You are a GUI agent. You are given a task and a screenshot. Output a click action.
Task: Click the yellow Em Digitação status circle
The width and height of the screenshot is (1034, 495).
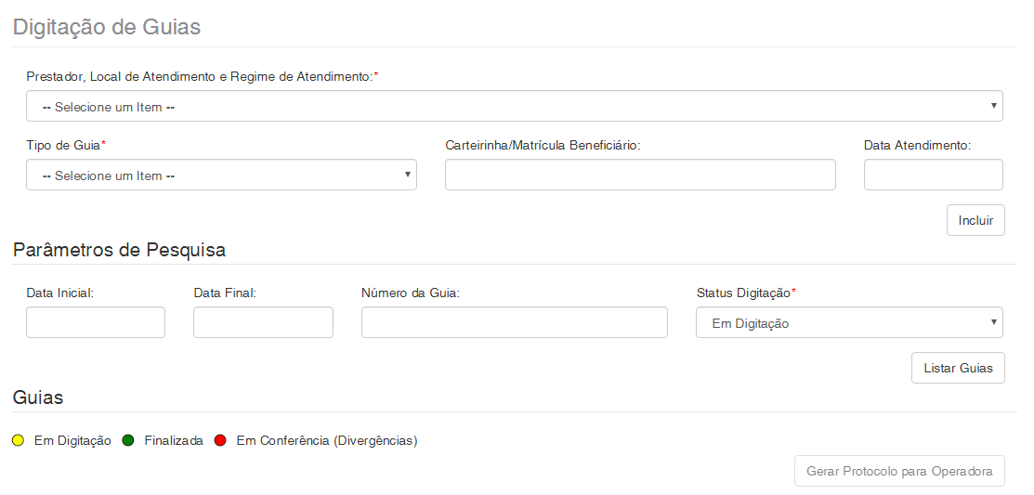(19, 441)
